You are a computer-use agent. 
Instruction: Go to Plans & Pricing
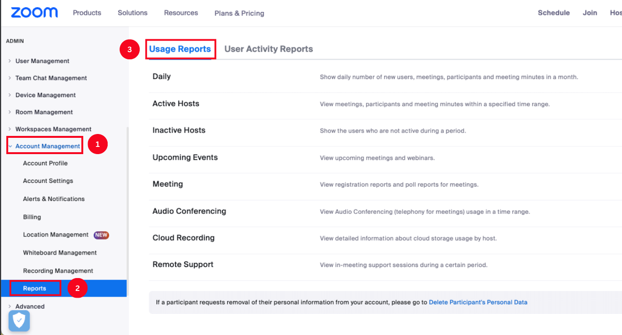239,13
